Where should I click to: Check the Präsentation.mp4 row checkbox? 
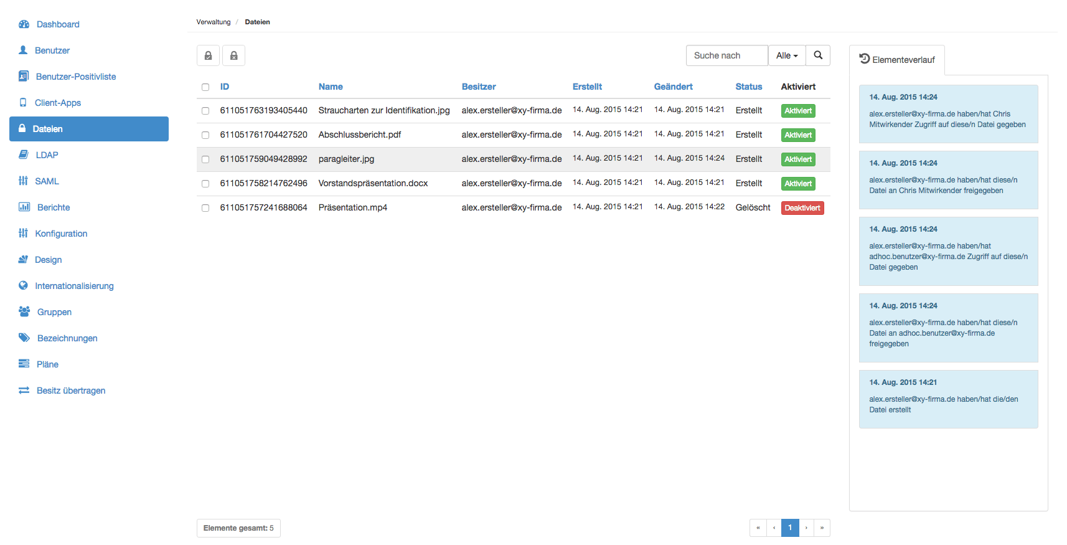205,208
